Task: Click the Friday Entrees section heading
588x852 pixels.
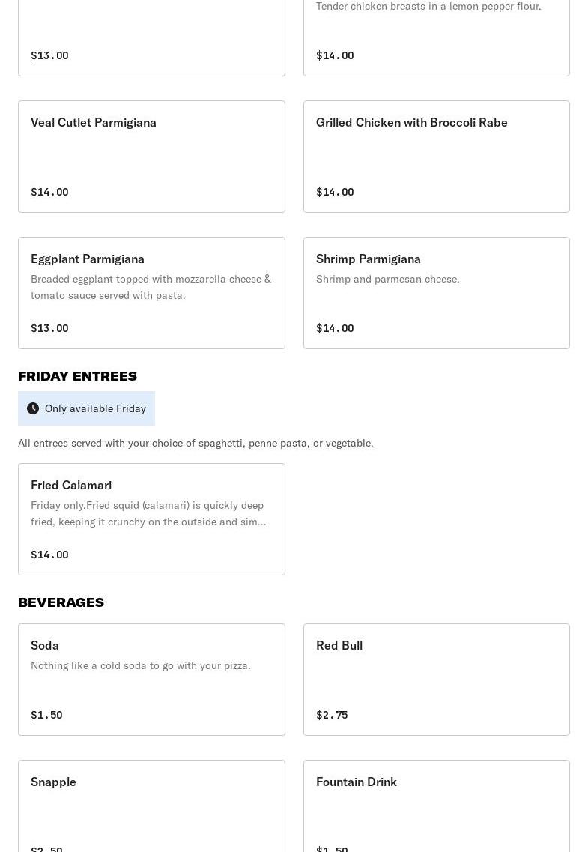Action: (77, 376)
